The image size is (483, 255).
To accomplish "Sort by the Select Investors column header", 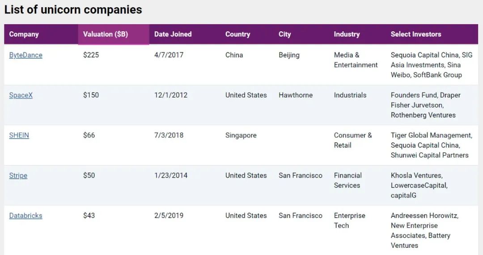I will point(432,34).
